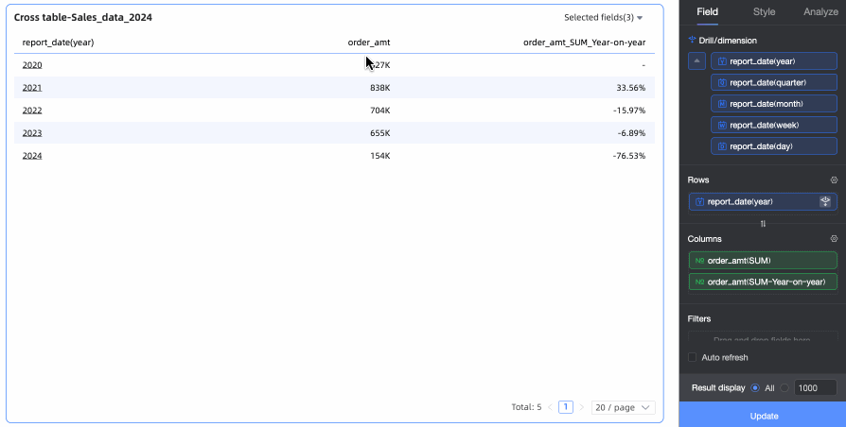Drill into the 2020 year link
This screenshot has height=427, width=846.
point(32,65)
